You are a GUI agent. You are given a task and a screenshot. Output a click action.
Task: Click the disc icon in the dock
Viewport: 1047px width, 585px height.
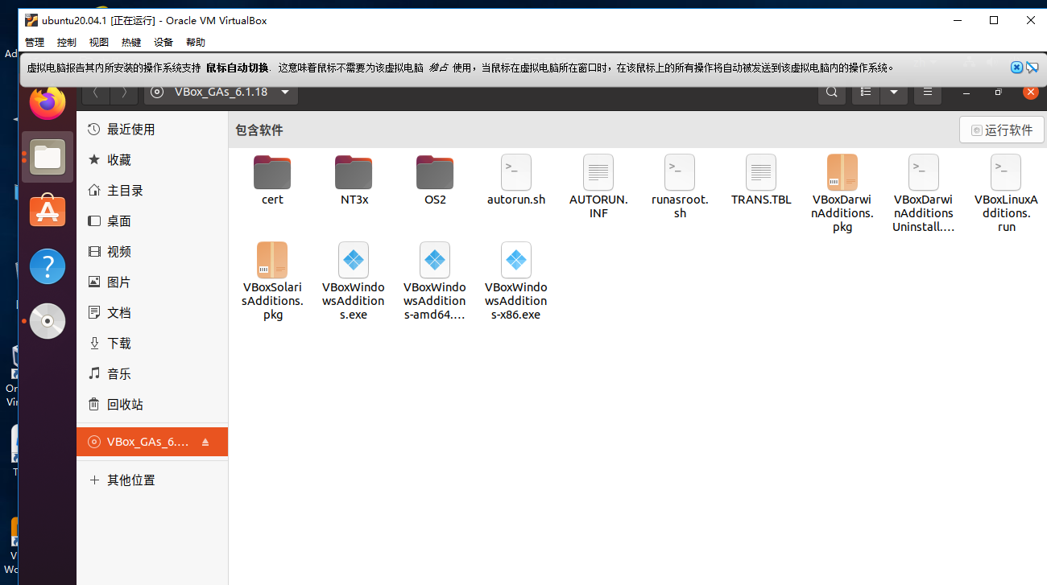click(x=48, y=321)
